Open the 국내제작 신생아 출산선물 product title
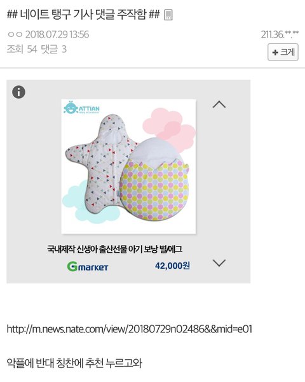305x382 pixels. [x=114, y=249]
